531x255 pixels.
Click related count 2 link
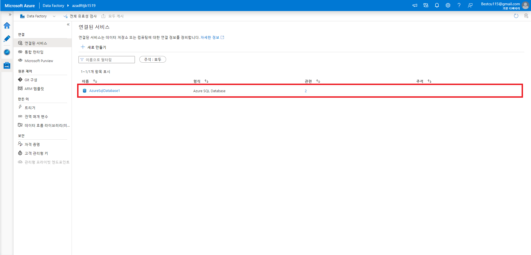coord(306,91)
